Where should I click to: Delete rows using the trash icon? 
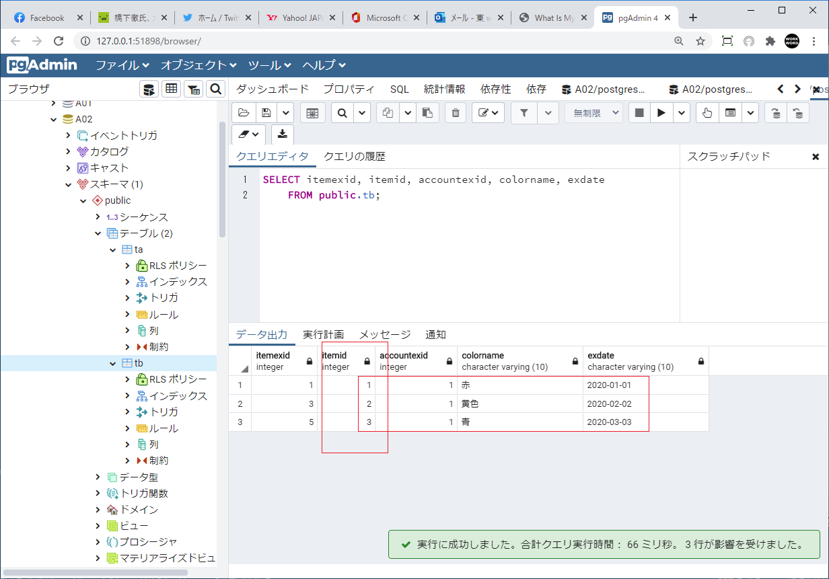[456, 113]
